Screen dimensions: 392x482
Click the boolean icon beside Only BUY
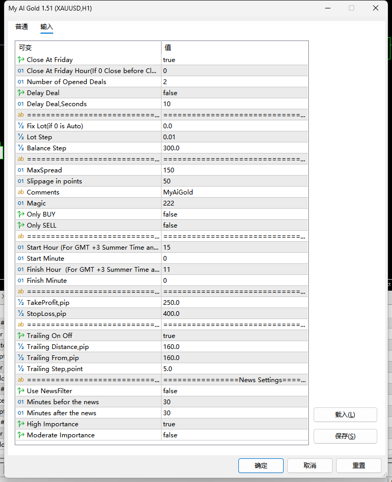point(21,214)
